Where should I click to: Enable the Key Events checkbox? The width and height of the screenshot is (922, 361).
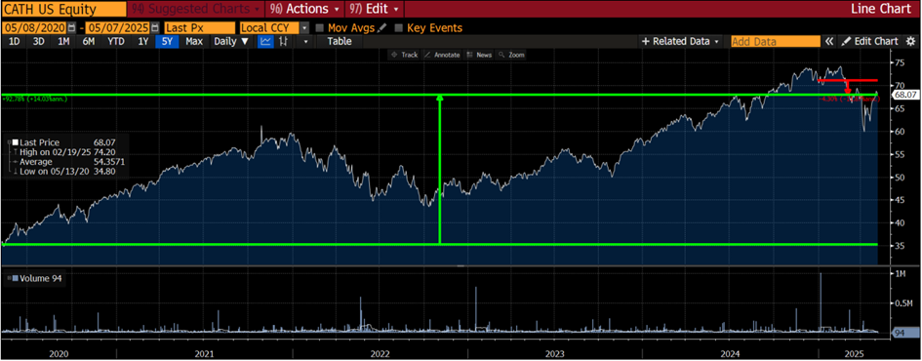pyautogui.click(x=399, y=27)
